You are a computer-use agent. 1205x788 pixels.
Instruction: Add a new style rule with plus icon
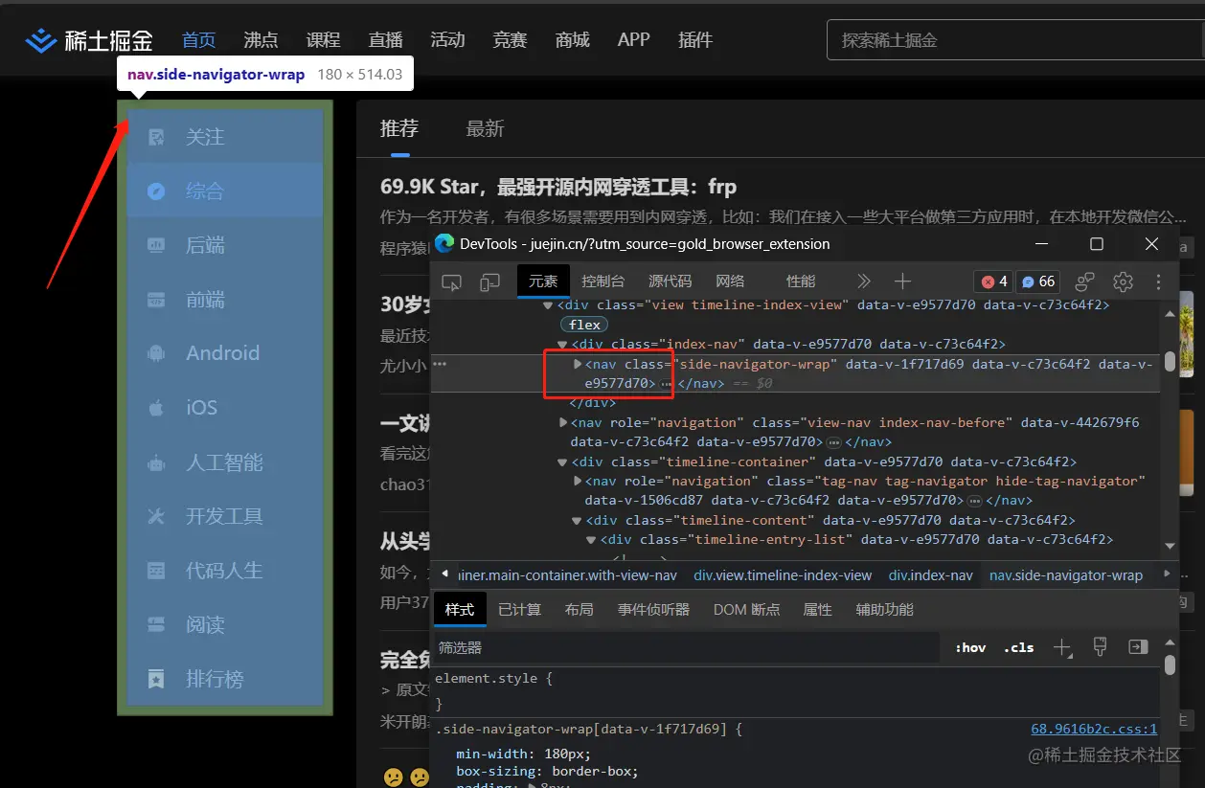(1062, 648)
